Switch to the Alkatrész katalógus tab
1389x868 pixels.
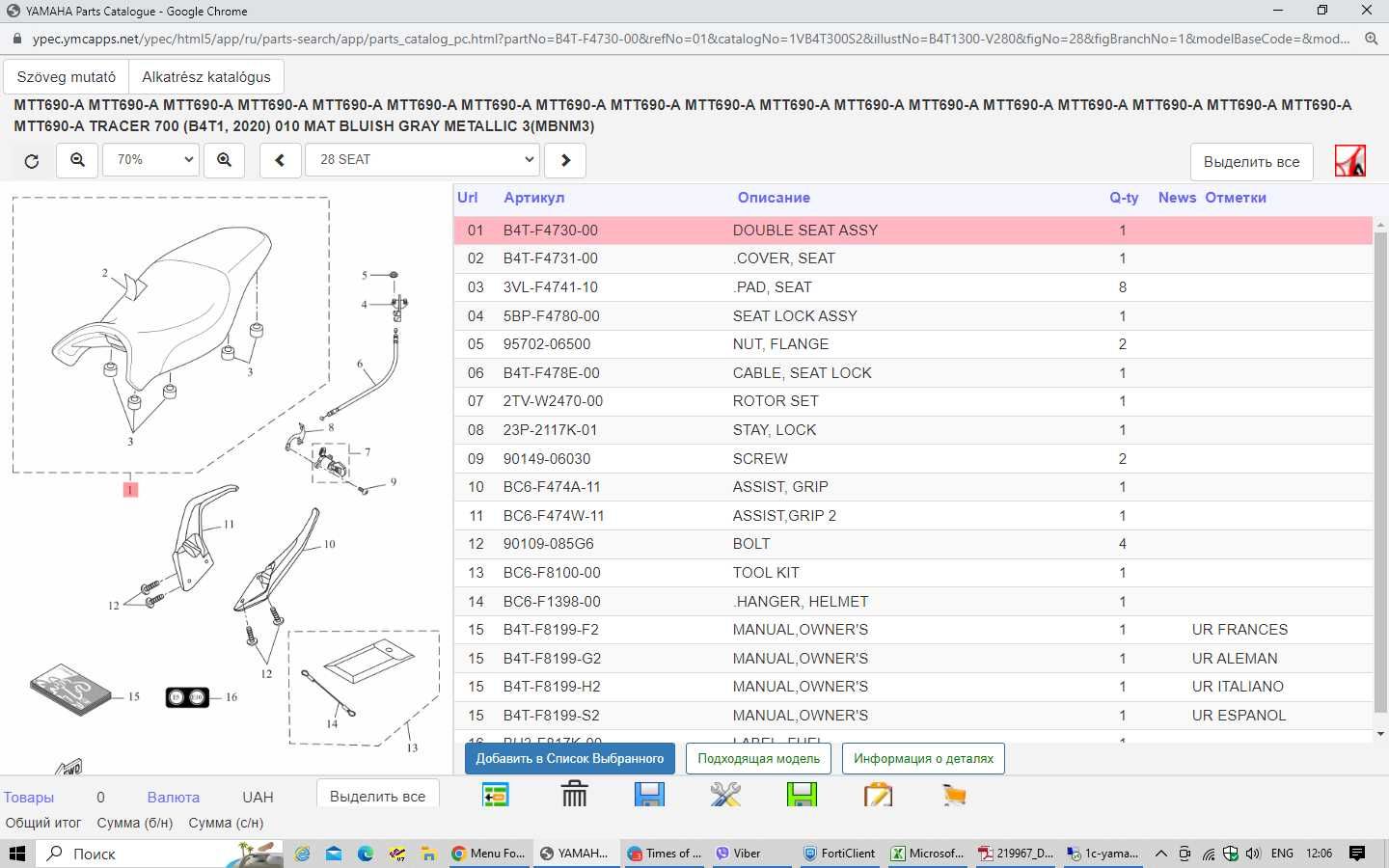pos(206,77)
